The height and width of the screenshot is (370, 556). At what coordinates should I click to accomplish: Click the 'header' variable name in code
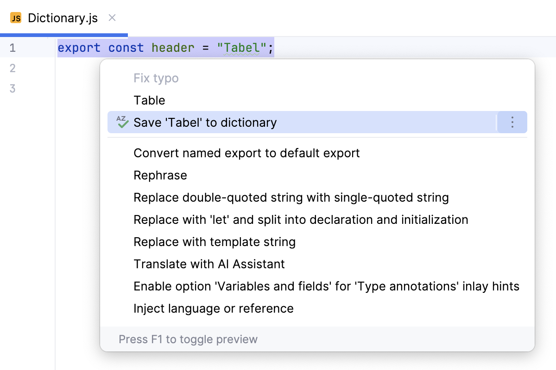tap(173, 48)
